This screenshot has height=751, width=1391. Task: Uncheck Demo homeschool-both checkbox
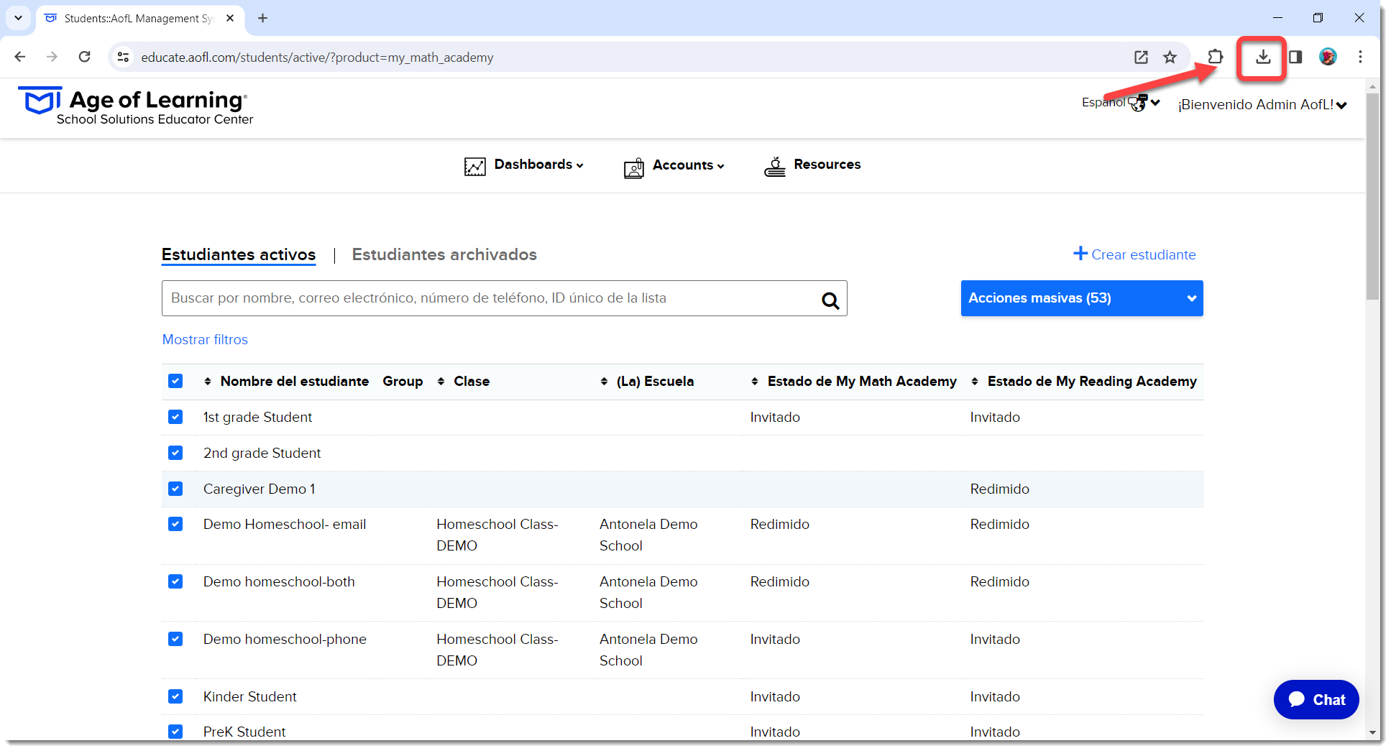point(175,581)
